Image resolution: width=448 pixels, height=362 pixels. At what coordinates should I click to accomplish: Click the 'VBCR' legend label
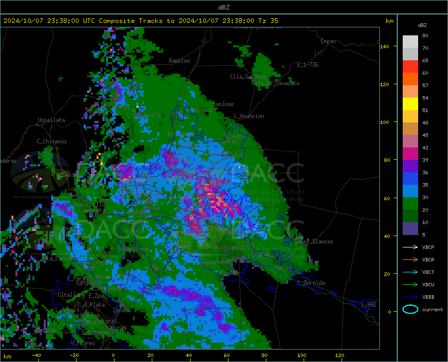click(x=428, y=259)
